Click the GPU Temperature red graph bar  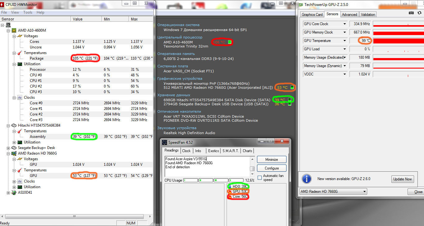pyautogui.click(x=398, y=41)
